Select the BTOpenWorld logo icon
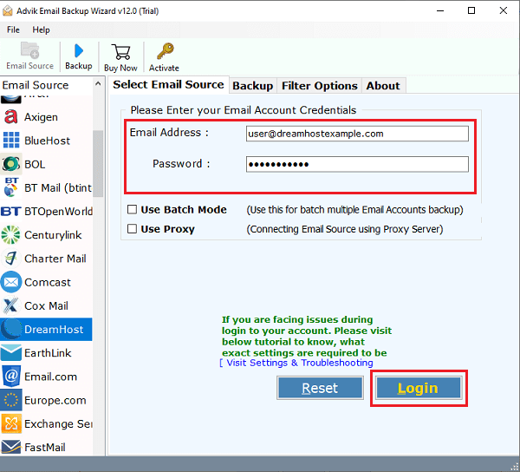 11,211
